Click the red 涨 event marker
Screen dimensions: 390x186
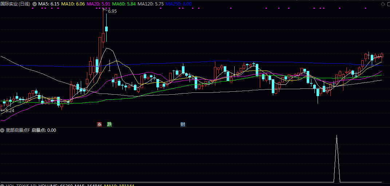pos(99,124)
